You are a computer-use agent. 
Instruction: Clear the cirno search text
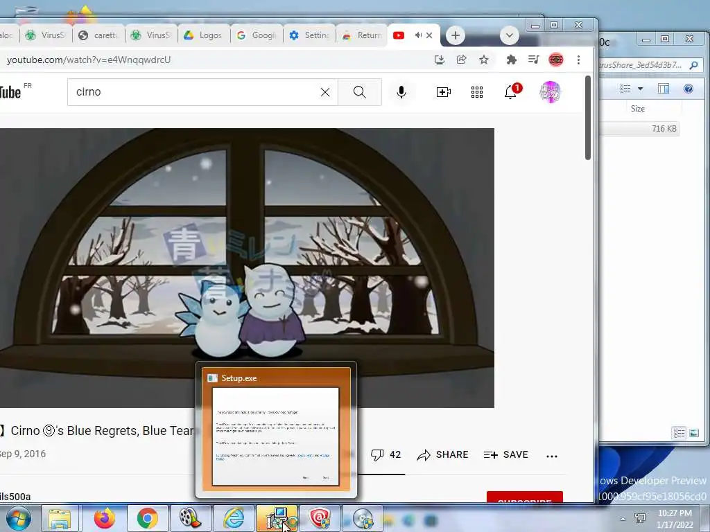pos(325,92)
